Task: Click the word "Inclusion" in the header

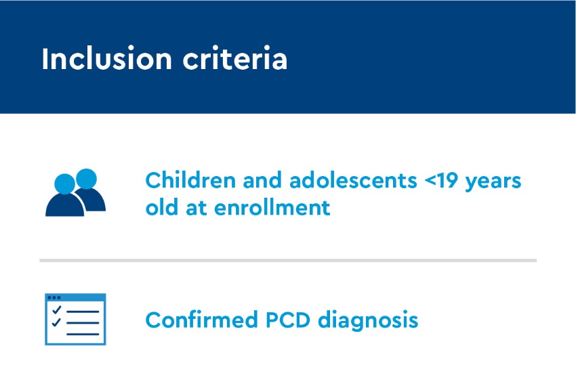Action: (x=105, y=59)
